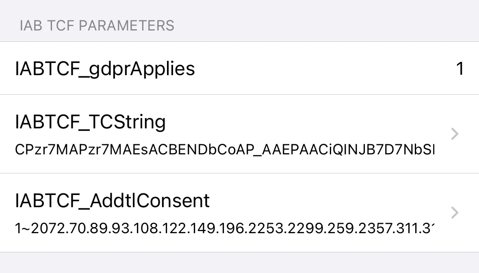Open details via the TCString disclosure arrow
This screenshot has height=273, width=479.
point(454,134)
